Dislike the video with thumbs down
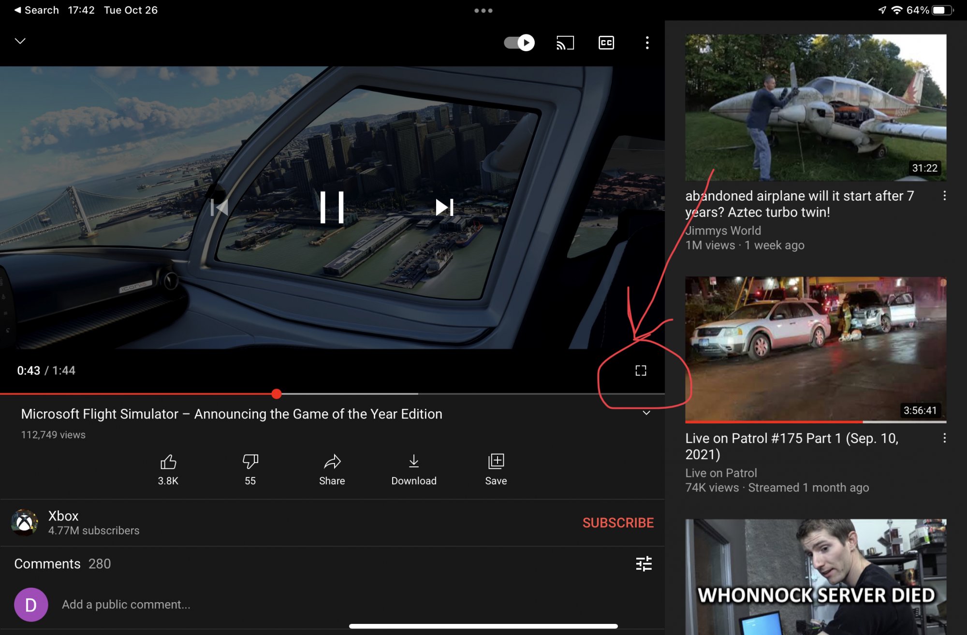The image size is (967, 635). (x=250, y=462)
